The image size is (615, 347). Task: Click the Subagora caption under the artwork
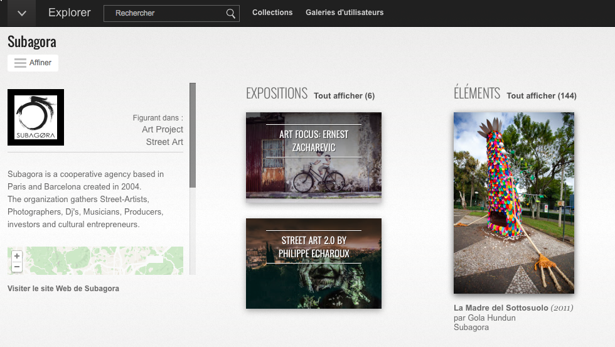(x=471, y=328)
